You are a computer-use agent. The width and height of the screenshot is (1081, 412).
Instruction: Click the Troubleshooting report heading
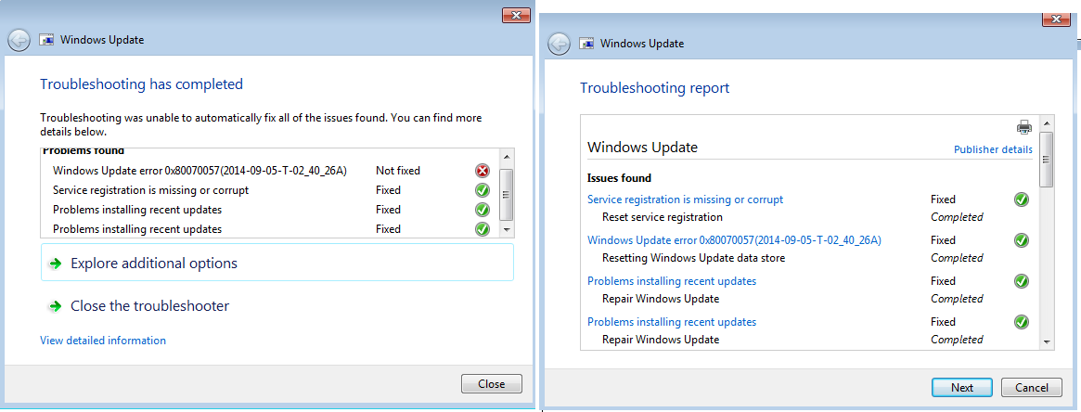654,88
